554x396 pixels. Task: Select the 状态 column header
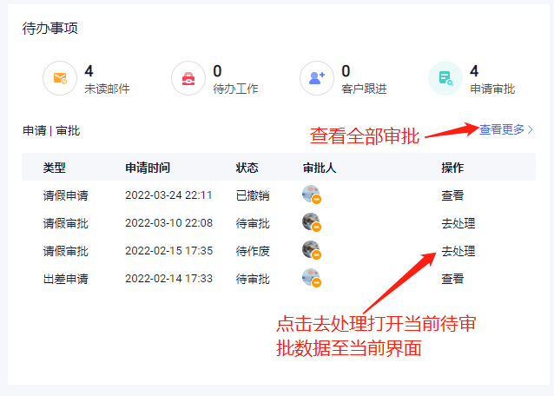point(247,168)
